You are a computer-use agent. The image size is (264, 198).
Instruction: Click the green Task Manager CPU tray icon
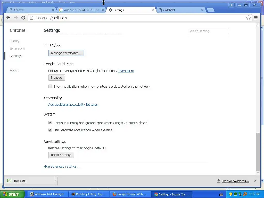tap(236, 194)
